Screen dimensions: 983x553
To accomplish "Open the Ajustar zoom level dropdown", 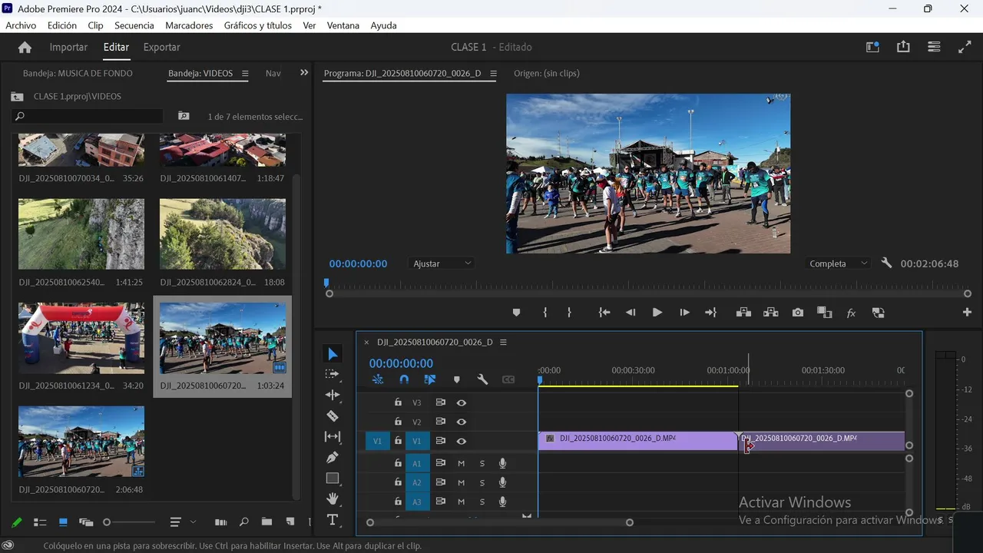I will coord(442,263).
